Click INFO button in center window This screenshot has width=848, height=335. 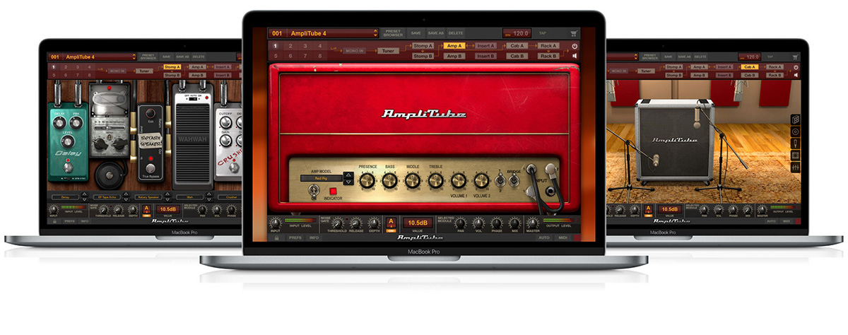point(314,238)
